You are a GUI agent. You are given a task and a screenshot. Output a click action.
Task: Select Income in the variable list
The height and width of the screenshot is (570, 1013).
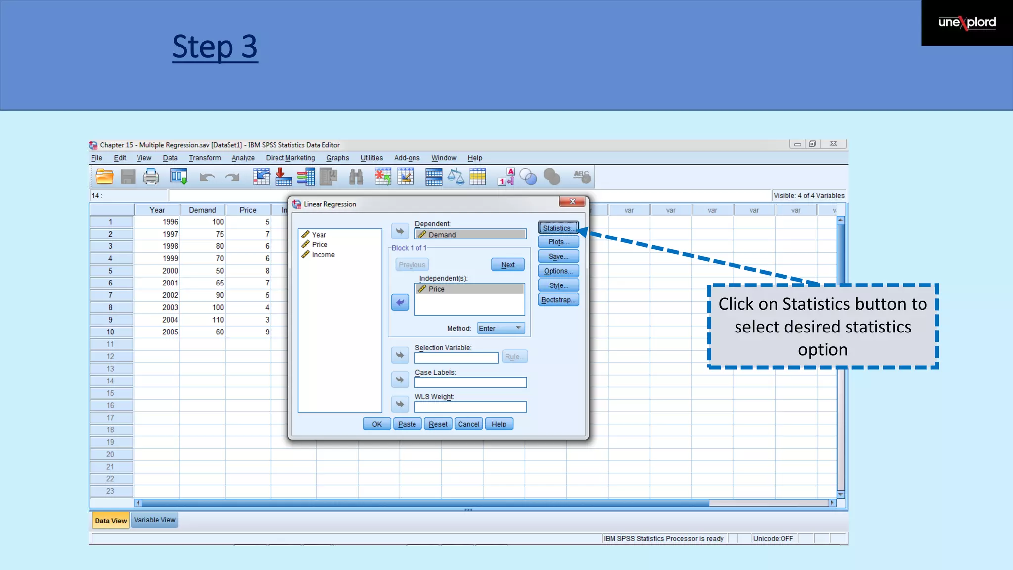[x=323, y=255]
